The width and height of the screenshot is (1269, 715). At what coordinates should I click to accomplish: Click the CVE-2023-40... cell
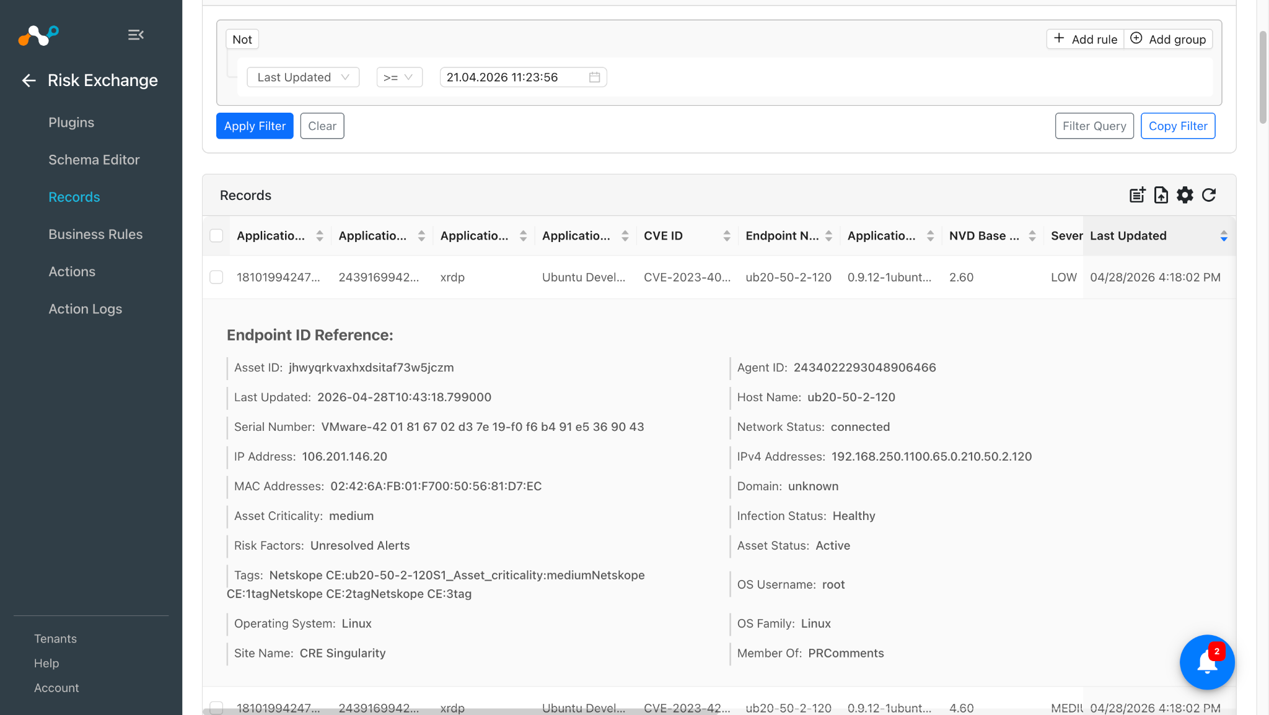tap(687, 277)
